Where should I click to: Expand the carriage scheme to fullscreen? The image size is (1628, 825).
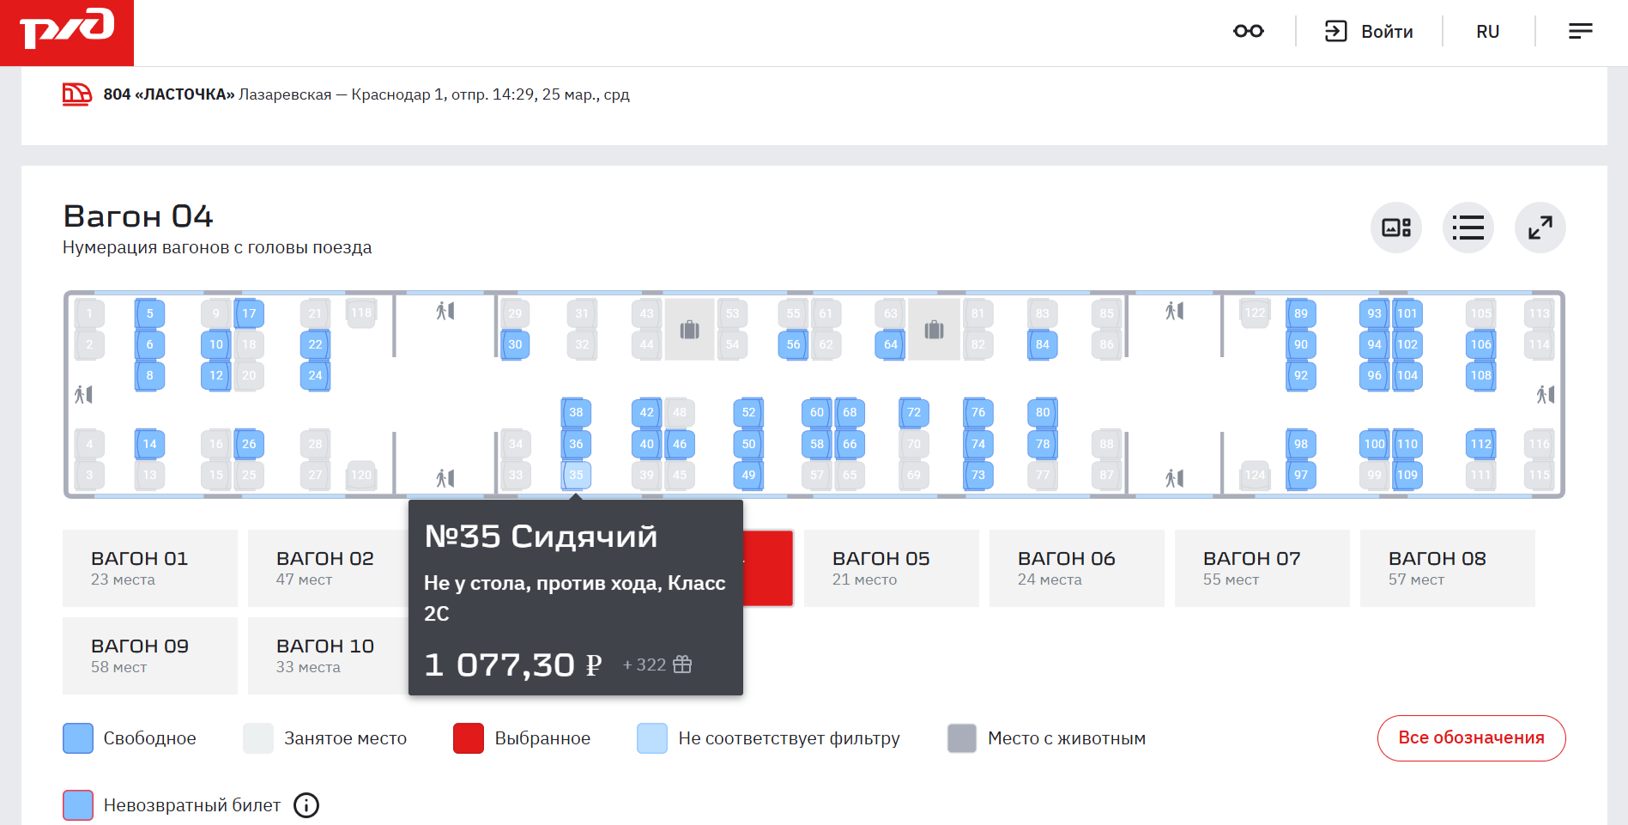(x=1540, y=227)
